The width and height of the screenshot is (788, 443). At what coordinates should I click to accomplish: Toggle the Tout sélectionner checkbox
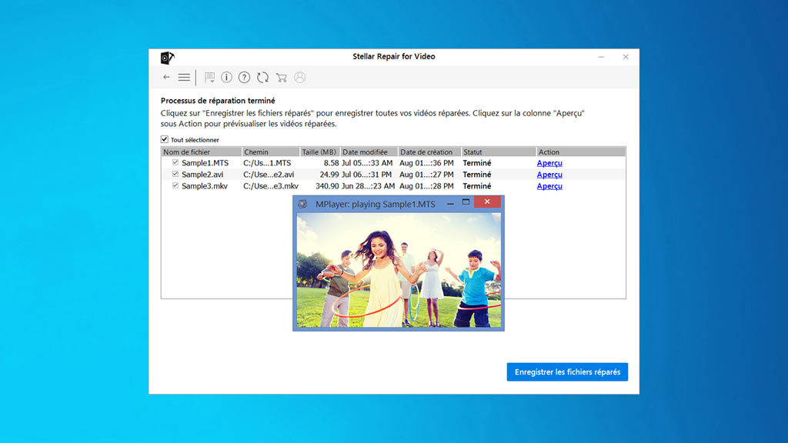(x=165, y=140)
